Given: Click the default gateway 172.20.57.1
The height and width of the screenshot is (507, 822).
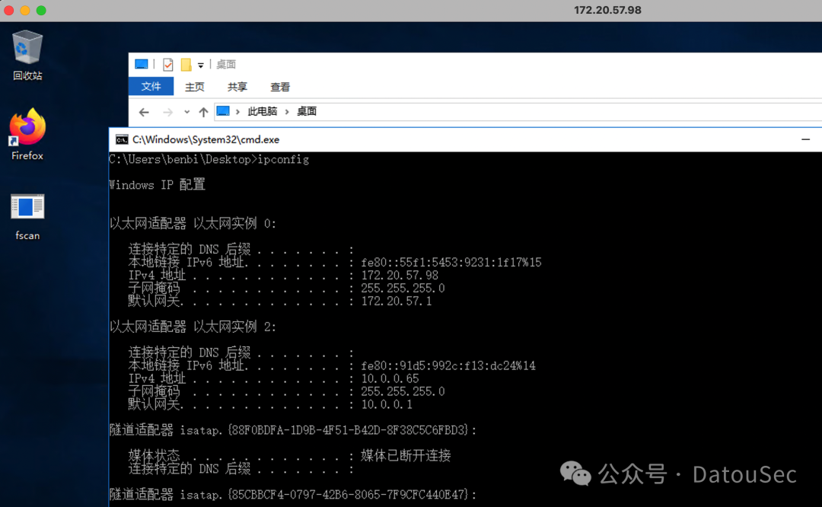Looking at the screenshot, I should [397, 301].
